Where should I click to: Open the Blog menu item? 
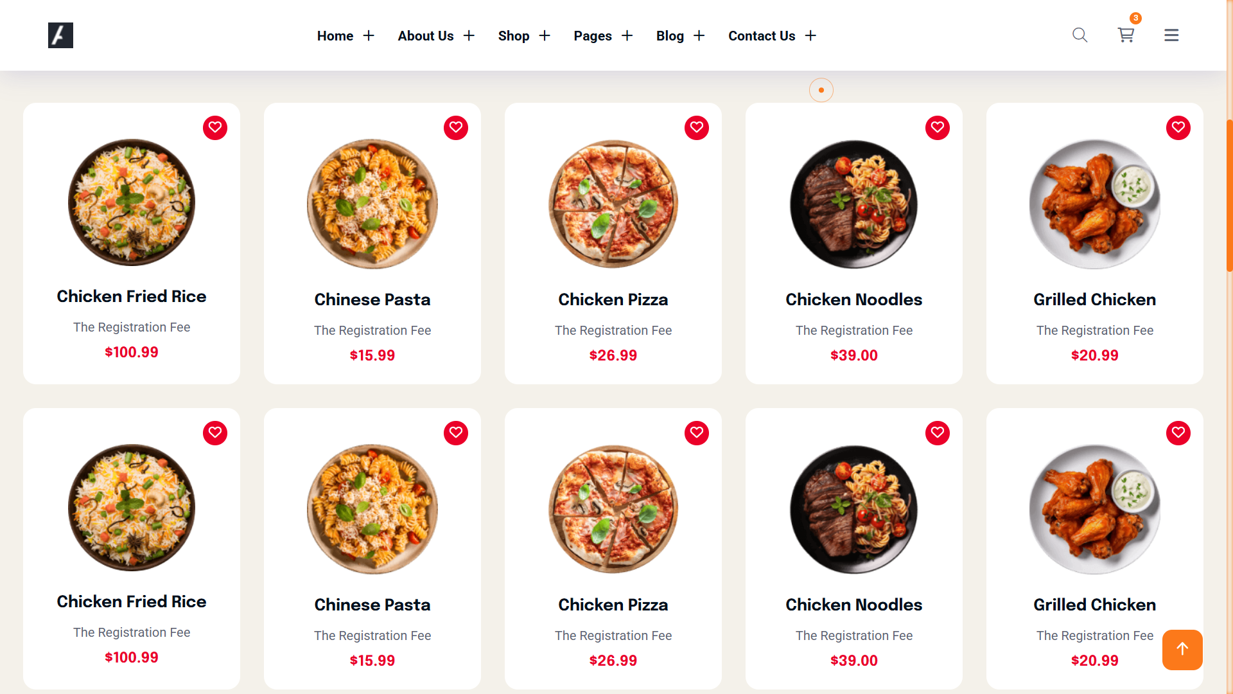(669, 36)
